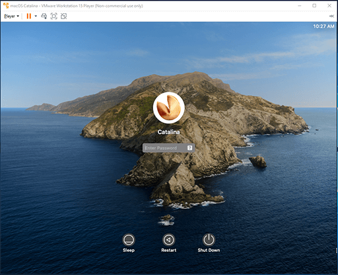The image size is (338, 275).
Task: Focus the Enter Password field
Action: [168, 148]
